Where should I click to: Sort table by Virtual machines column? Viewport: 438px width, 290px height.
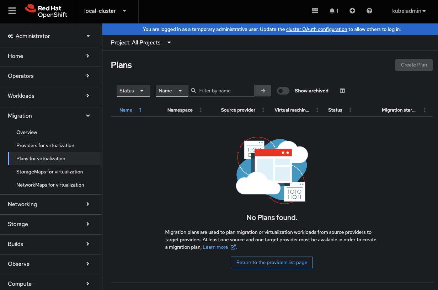[297, 110]
